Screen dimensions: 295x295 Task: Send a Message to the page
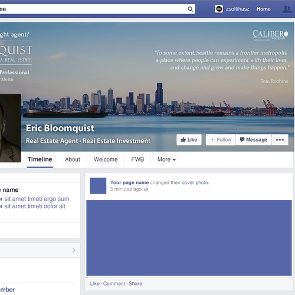[x=254, y=140]
